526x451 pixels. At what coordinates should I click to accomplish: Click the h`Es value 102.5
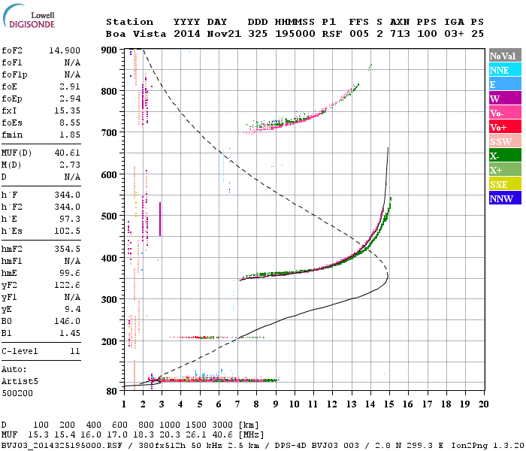[x=67, y=232]
